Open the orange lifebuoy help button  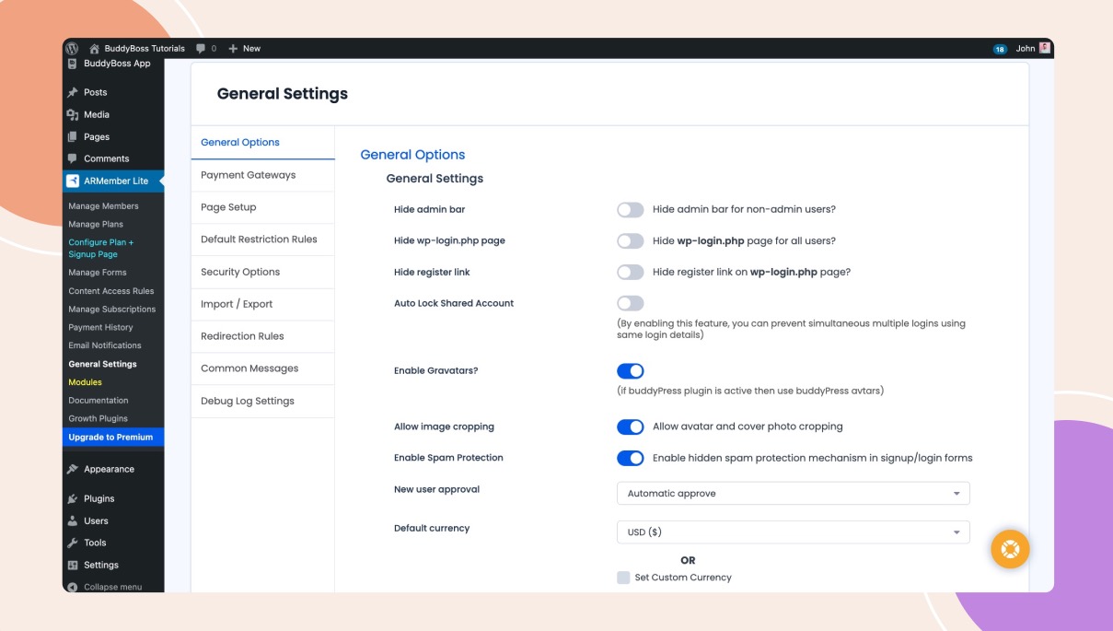pos(1010,550)
